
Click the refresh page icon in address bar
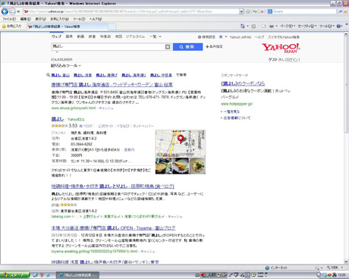(255, 11)
